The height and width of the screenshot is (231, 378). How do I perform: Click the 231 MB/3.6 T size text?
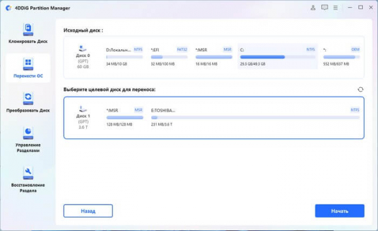tap(161, 124)
